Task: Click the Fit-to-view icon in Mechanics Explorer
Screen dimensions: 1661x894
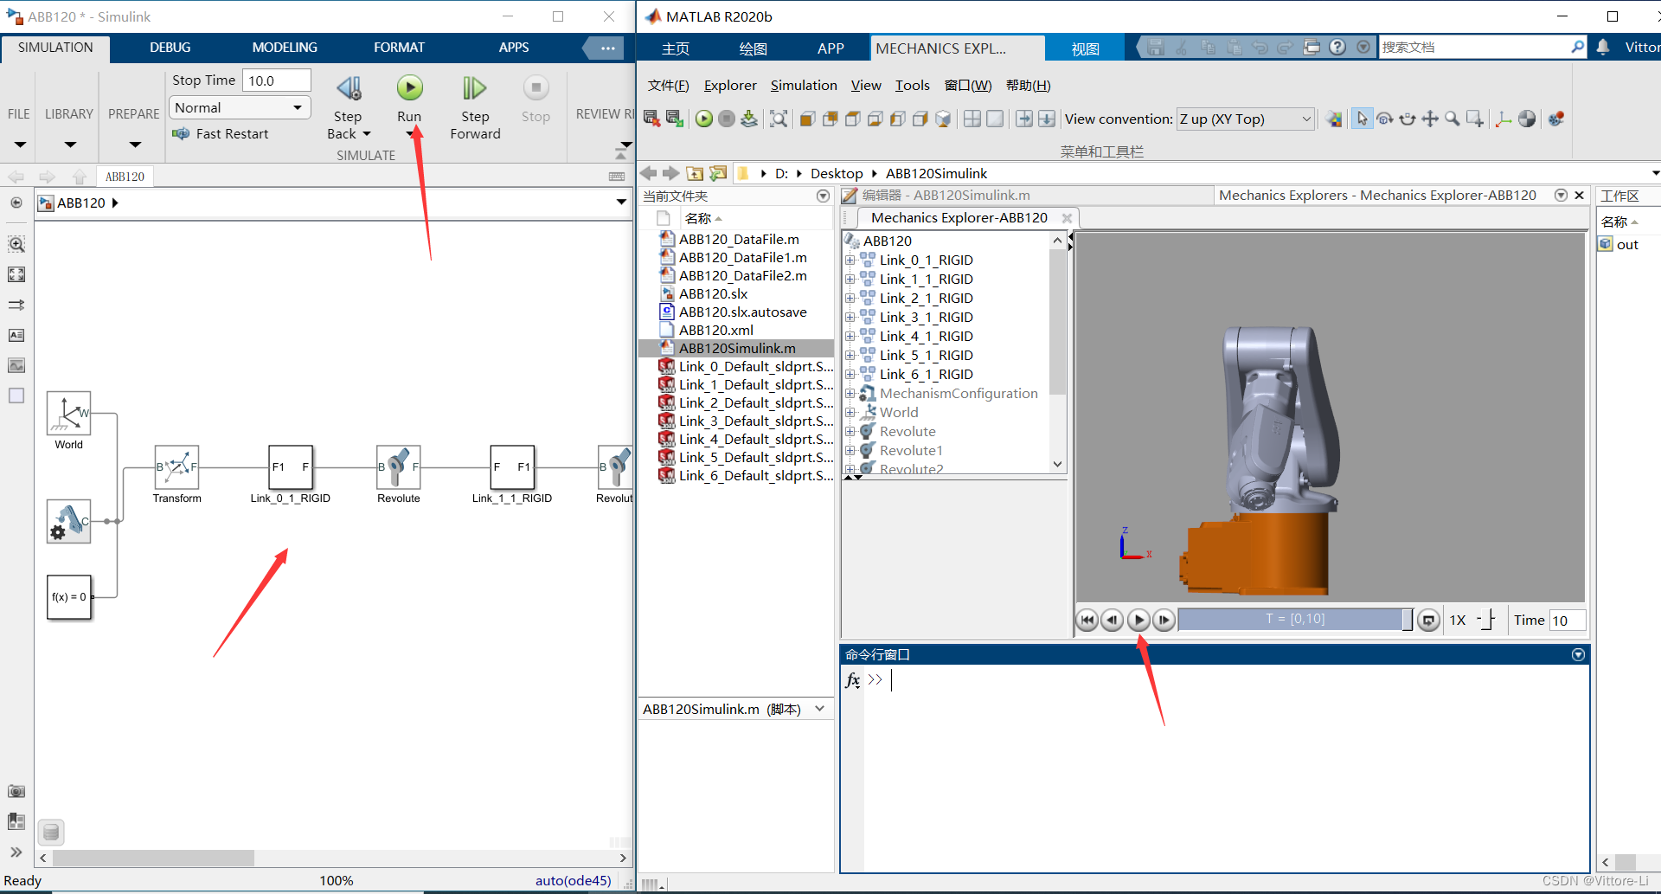Action: 779,119
